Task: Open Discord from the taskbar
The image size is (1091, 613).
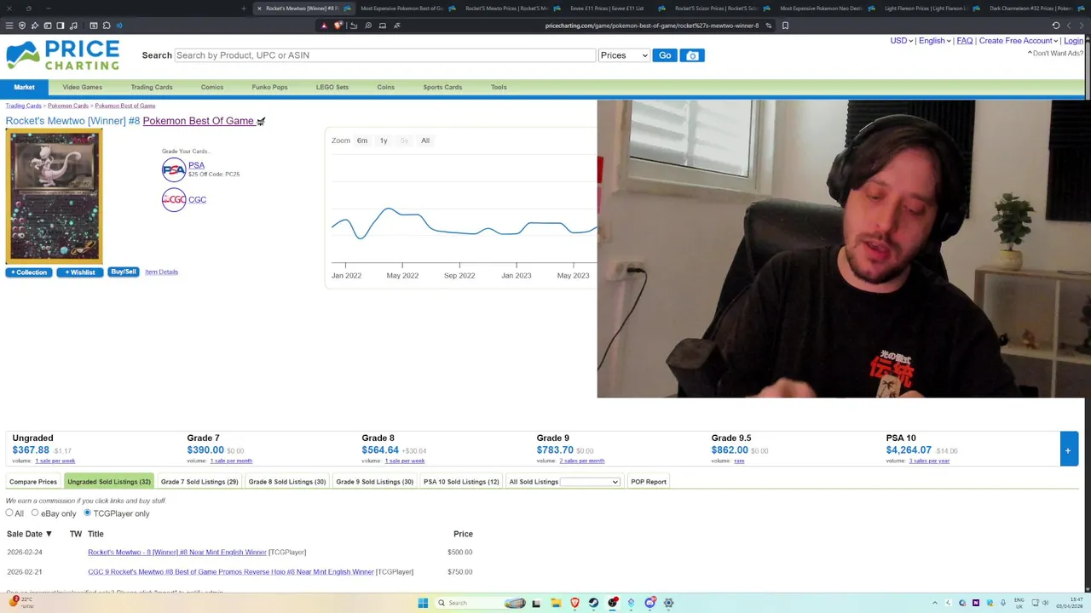Action: tap(649, 603)
